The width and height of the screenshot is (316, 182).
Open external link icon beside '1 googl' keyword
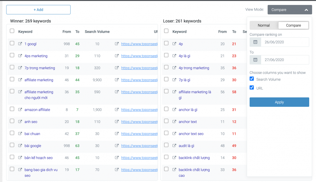(x=20, y=44)
